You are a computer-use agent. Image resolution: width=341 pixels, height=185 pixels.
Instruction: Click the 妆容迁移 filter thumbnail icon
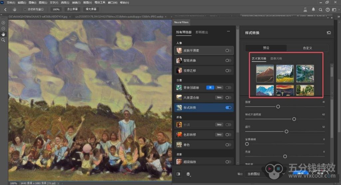(179, 71)
